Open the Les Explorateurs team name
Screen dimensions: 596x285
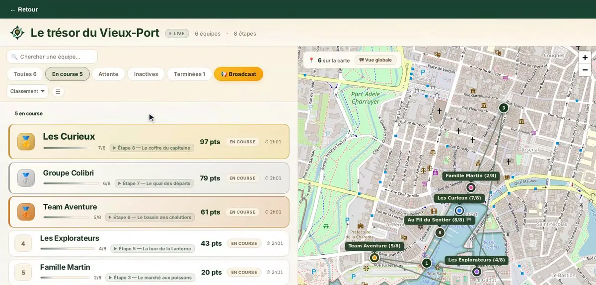pyautogui.click(x=70, y=238)
